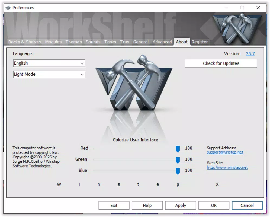Click the letter p in Winstep row
The image size is (270, 217).
click(x=178, y=185)
